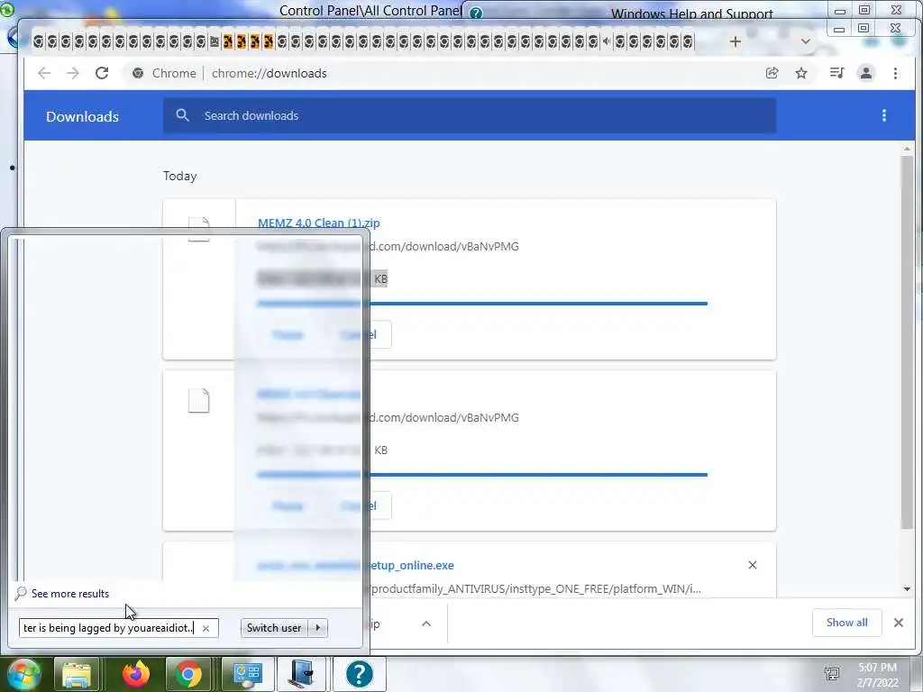Click See more results in Start menu
This screenshot has height=692, width=923.
coord(70,594)
